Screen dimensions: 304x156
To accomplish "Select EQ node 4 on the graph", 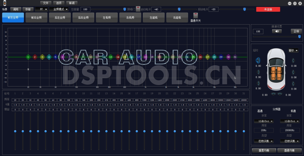I will pos(49,57).
